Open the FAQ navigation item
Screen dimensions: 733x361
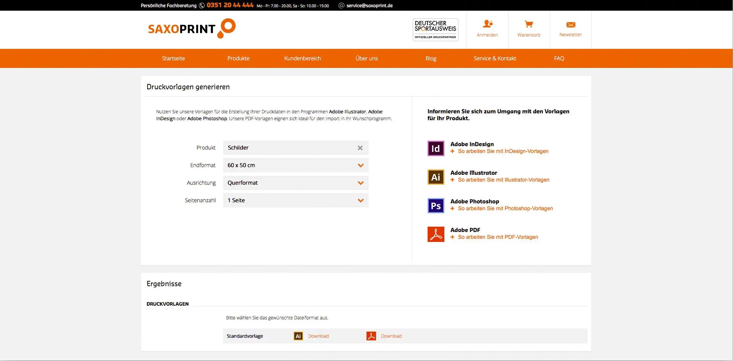(x=559, y=58)
